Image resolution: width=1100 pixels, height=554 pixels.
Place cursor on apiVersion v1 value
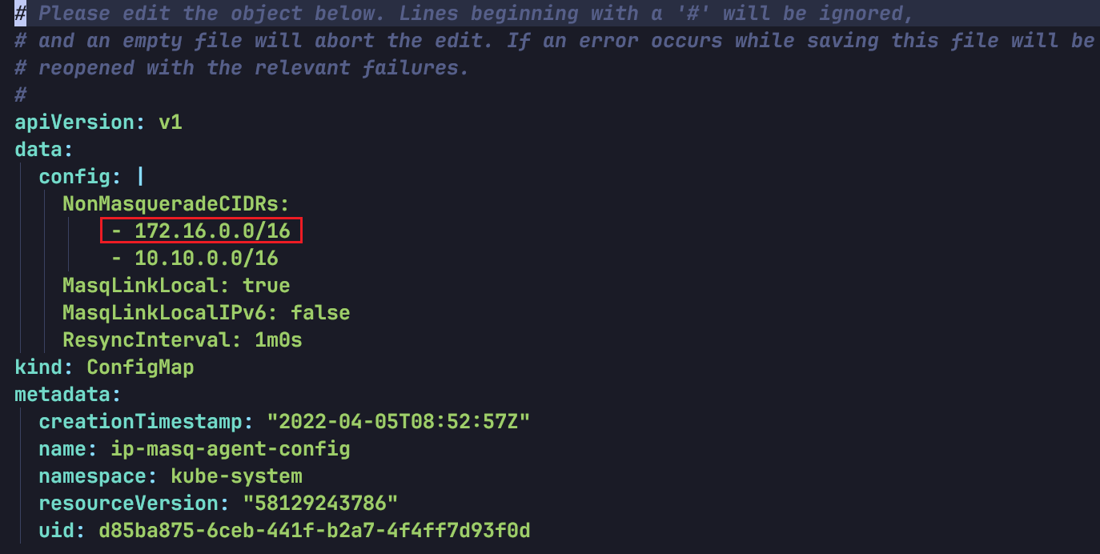171,122
